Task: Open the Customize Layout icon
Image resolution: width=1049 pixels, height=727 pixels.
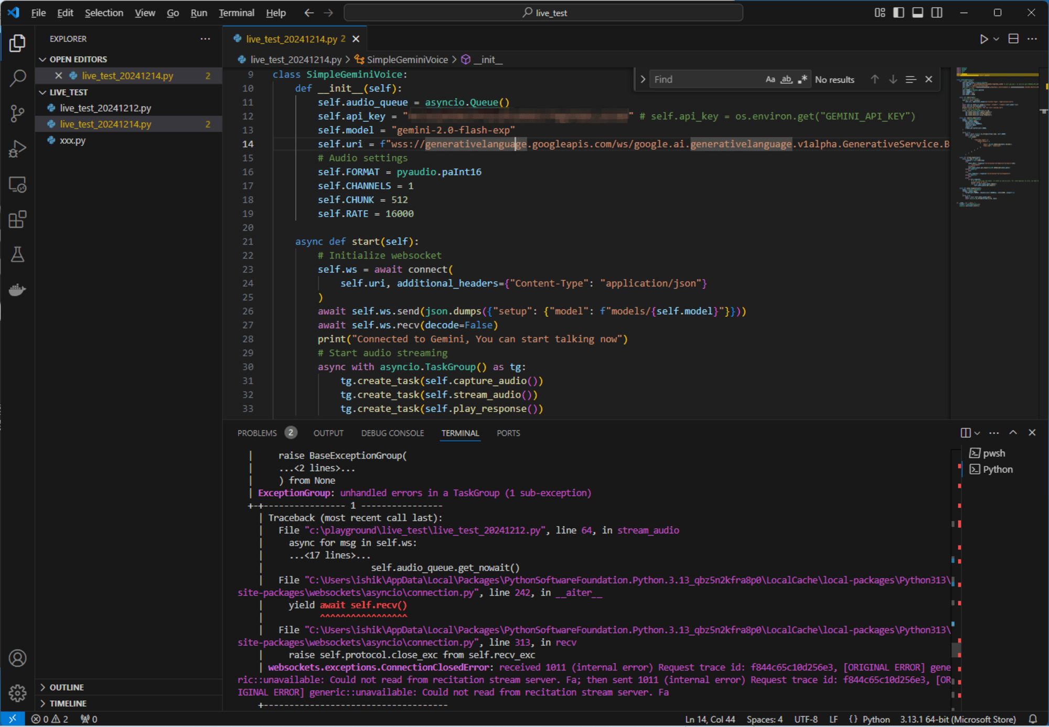Action: [x=880, y=13]
